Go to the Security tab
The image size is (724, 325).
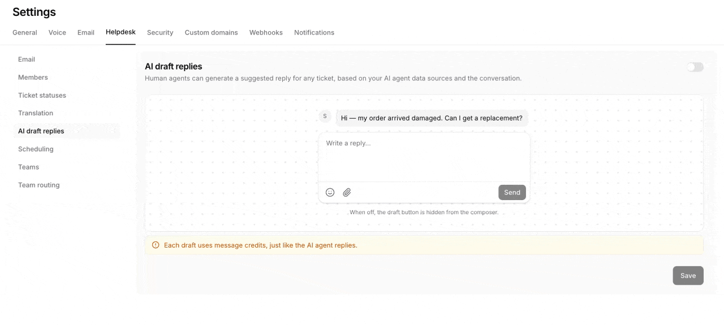[x=160, y=33]
